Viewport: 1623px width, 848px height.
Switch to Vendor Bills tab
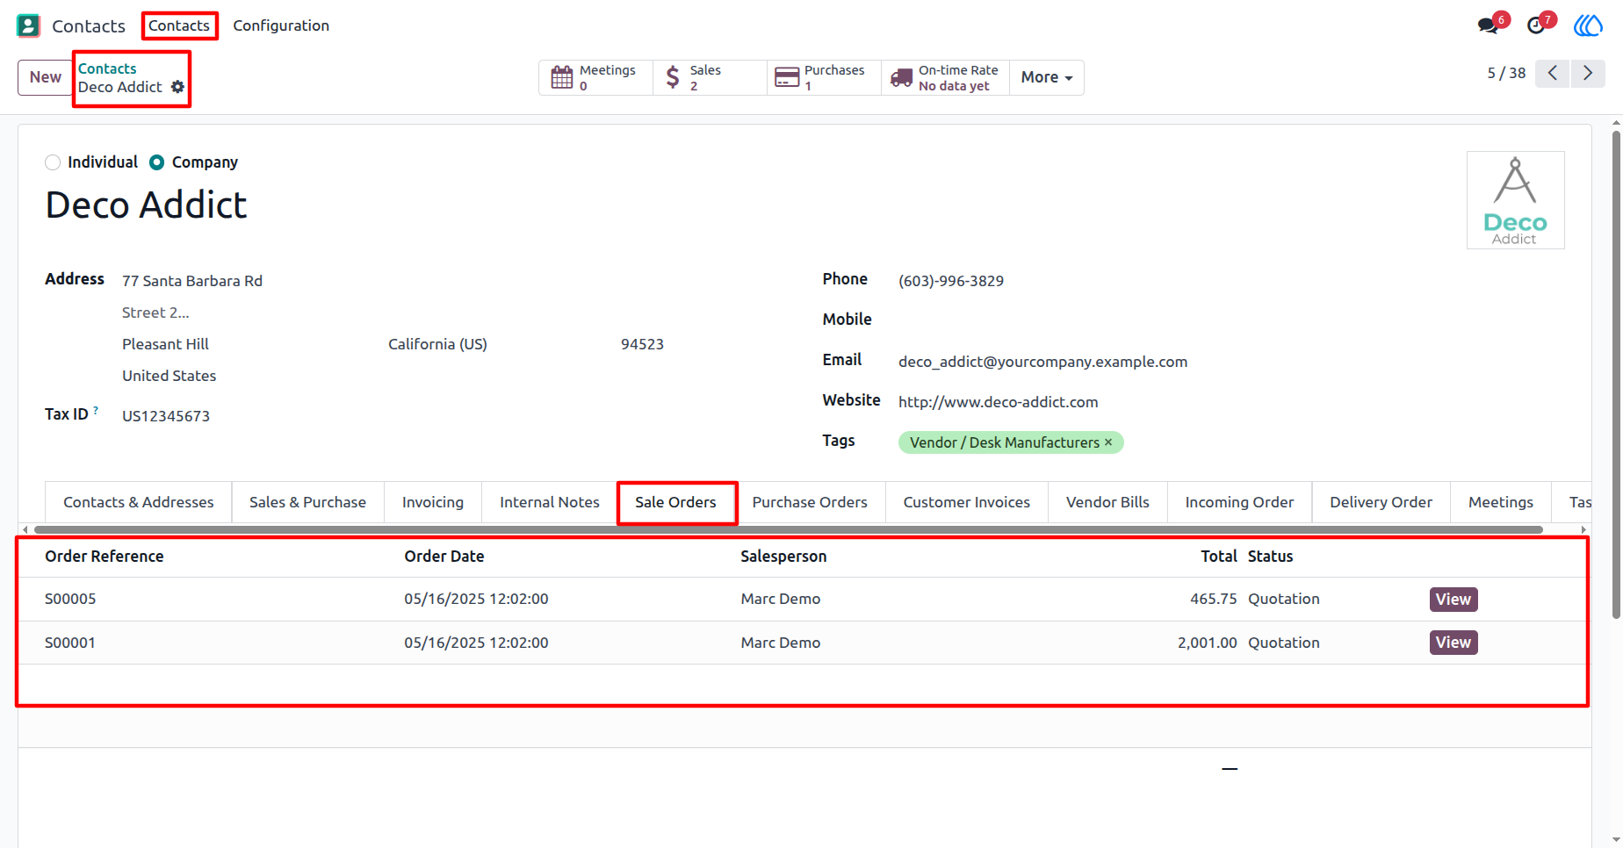pos(1107,502)
